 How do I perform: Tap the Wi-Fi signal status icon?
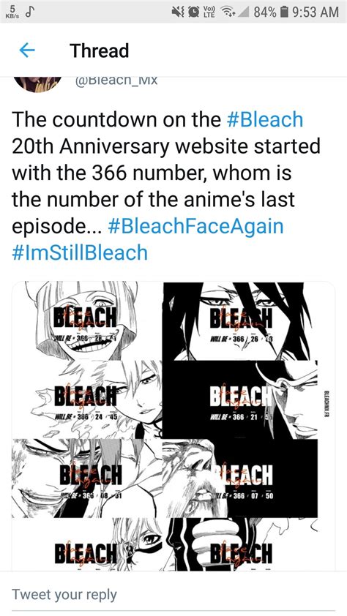click(225, 12)
